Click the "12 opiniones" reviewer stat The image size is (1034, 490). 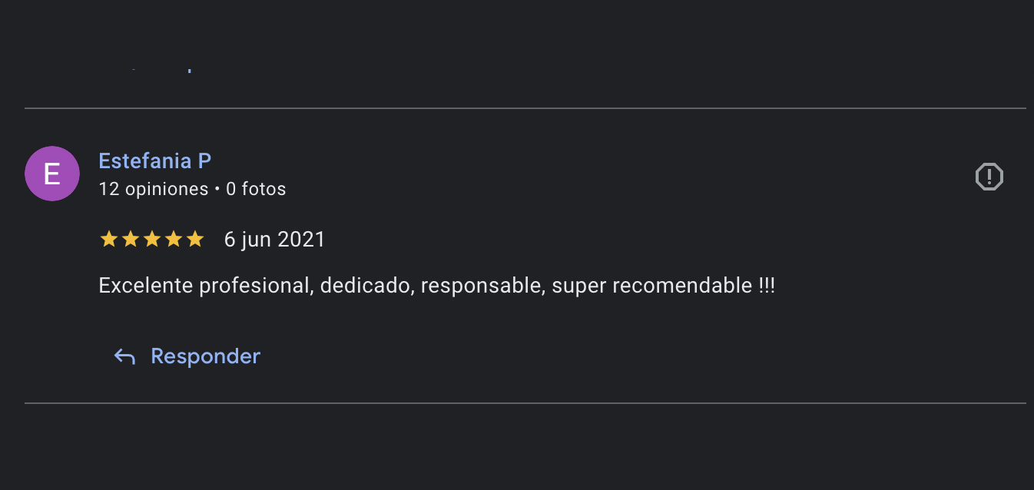point(154,189)
